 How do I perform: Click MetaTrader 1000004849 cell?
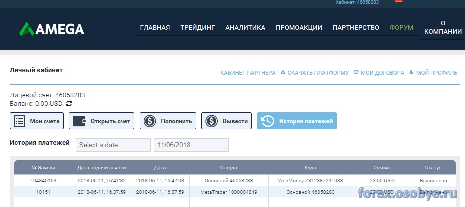[229, 192]
